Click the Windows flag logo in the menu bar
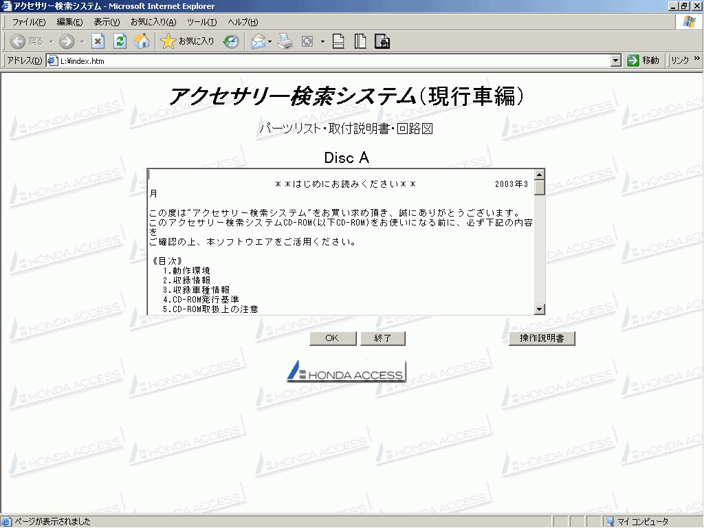Viewport: 704px width, 528px height. [x=689, y=21]
